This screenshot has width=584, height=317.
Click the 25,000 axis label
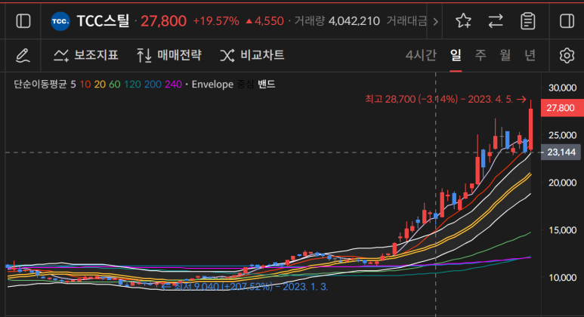pyautogui.click(x=562, y=135)
